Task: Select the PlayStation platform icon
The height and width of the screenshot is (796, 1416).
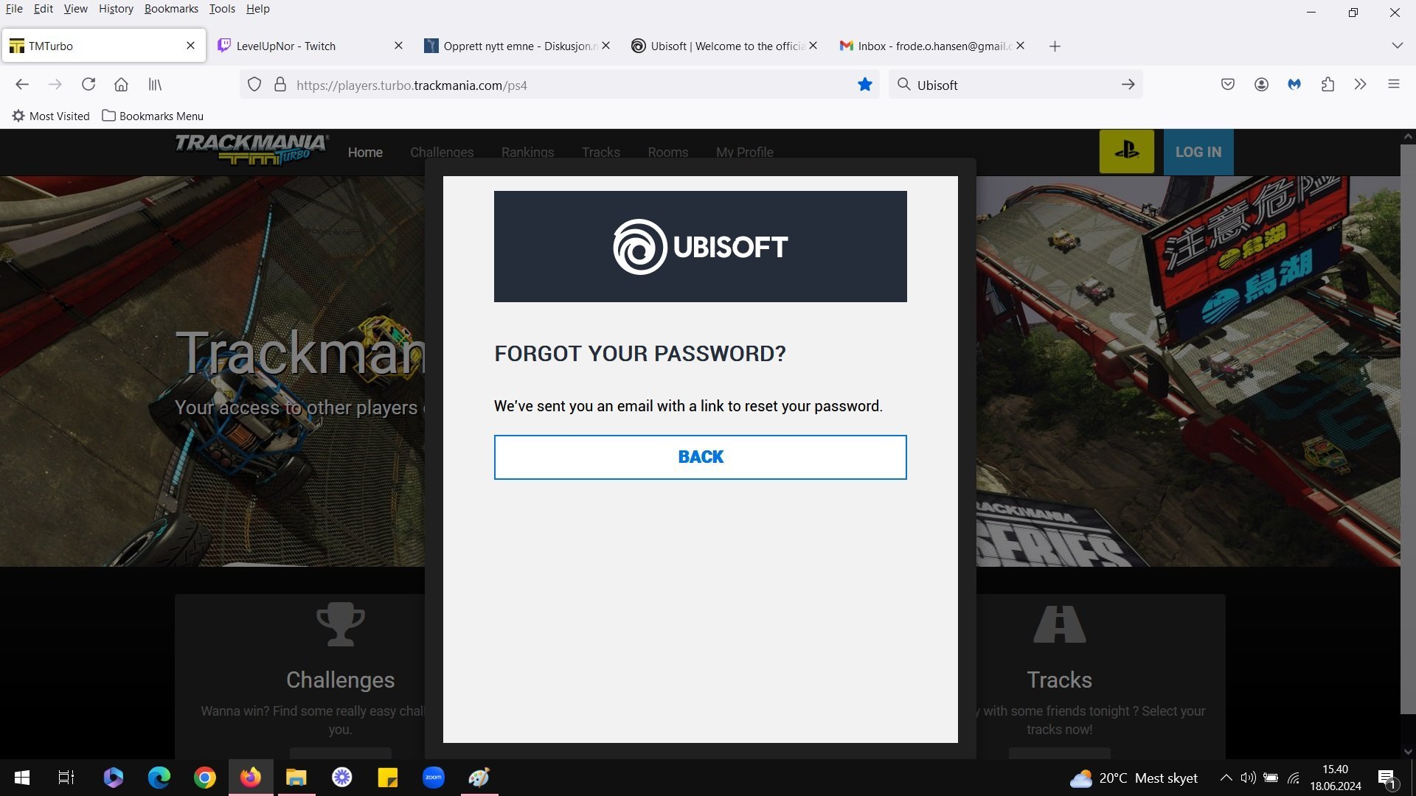Action: (1126, 152)
